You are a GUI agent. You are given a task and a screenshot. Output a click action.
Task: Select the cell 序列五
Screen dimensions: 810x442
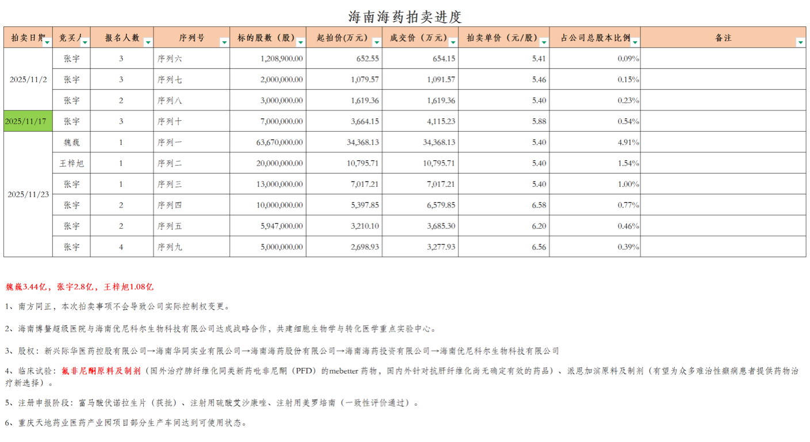pyautogui.click(x=192, y=226)
